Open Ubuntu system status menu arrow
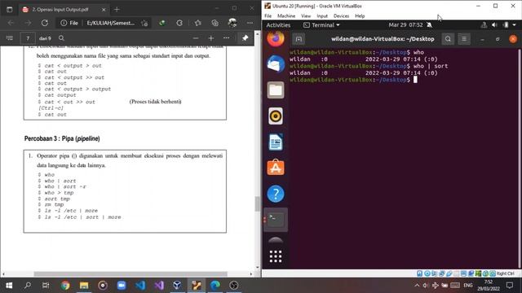Viewport: 522px width, 293px height. [x=514, y=25]
